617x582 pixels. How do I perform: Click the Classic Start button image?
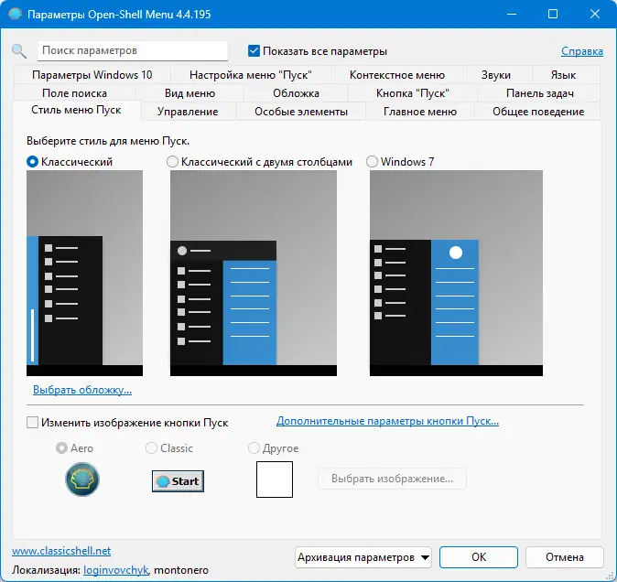[178, 481]
